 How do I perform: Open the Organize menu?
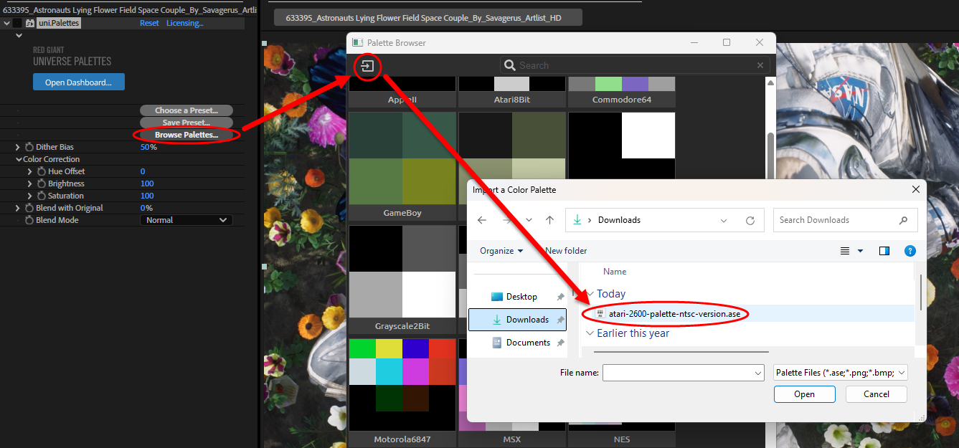coord(501,251)
